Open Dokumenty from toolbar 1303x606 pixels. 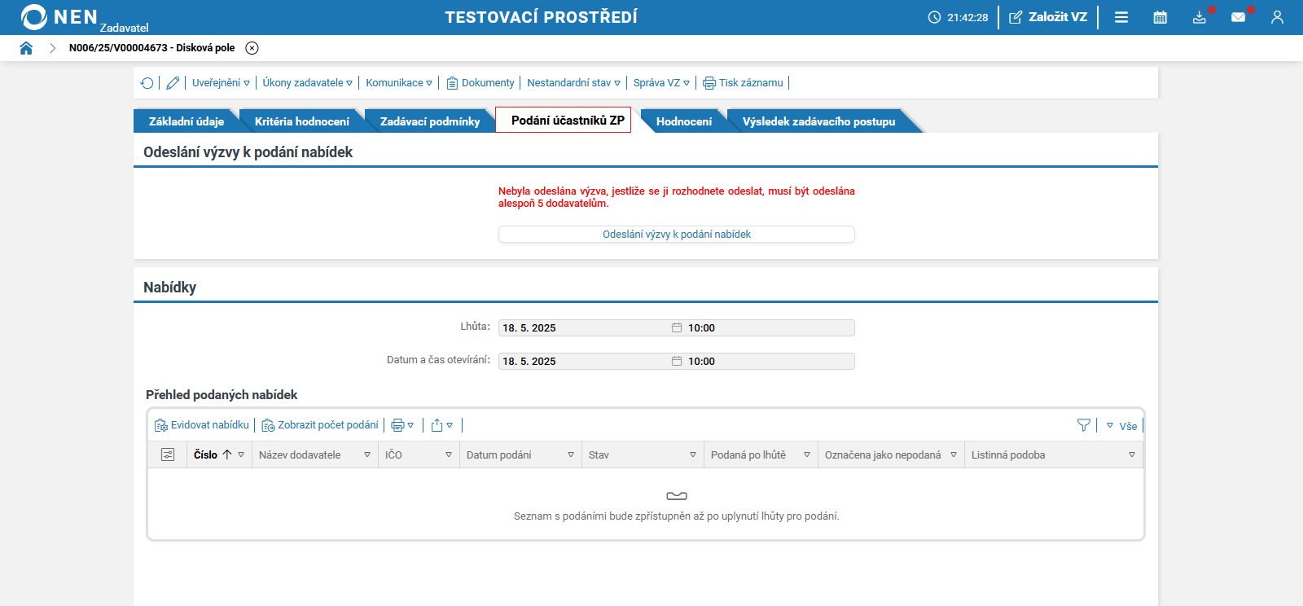coord(480,83)
